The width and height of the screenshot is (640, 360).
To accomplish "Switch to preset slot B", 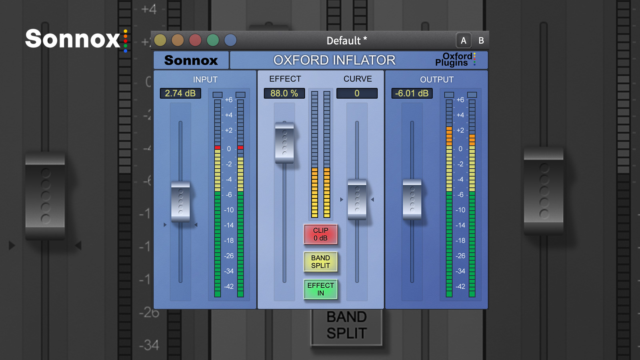I will coord(481,40).
